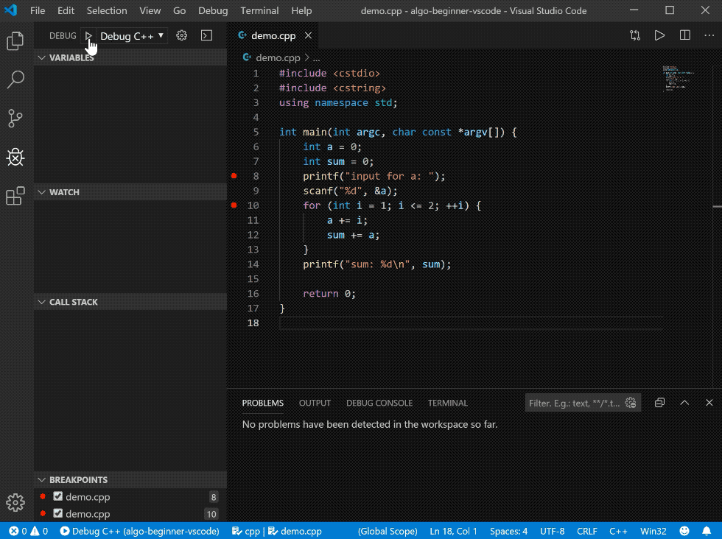Click the Start Debugging play icon
This screenshot has height=539, width=722.
(x=88, y=36)
